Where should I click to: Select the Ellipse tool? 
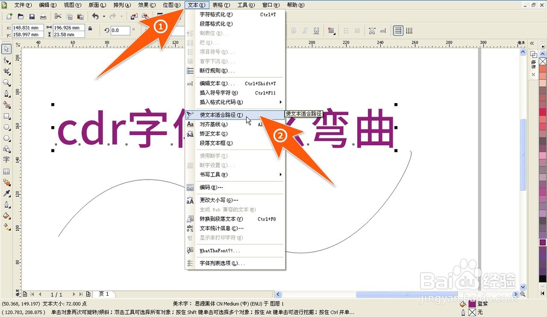point(7,127)
